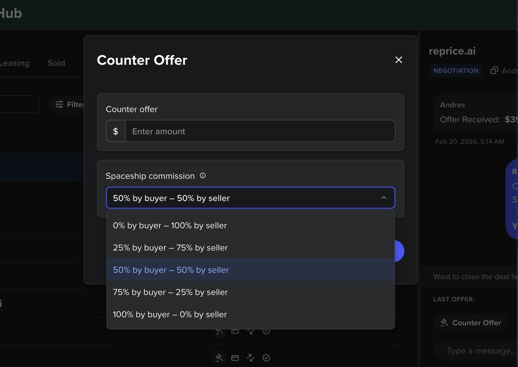518x367 pixels.
Task: Select 75% by buyer – 25% by seller
Action: (x=250, y=292)
